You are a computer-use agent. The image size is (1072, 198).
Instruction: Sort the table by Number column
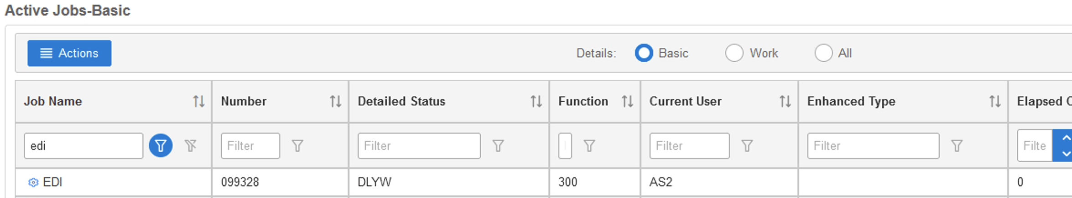click(x=335, y=101)
